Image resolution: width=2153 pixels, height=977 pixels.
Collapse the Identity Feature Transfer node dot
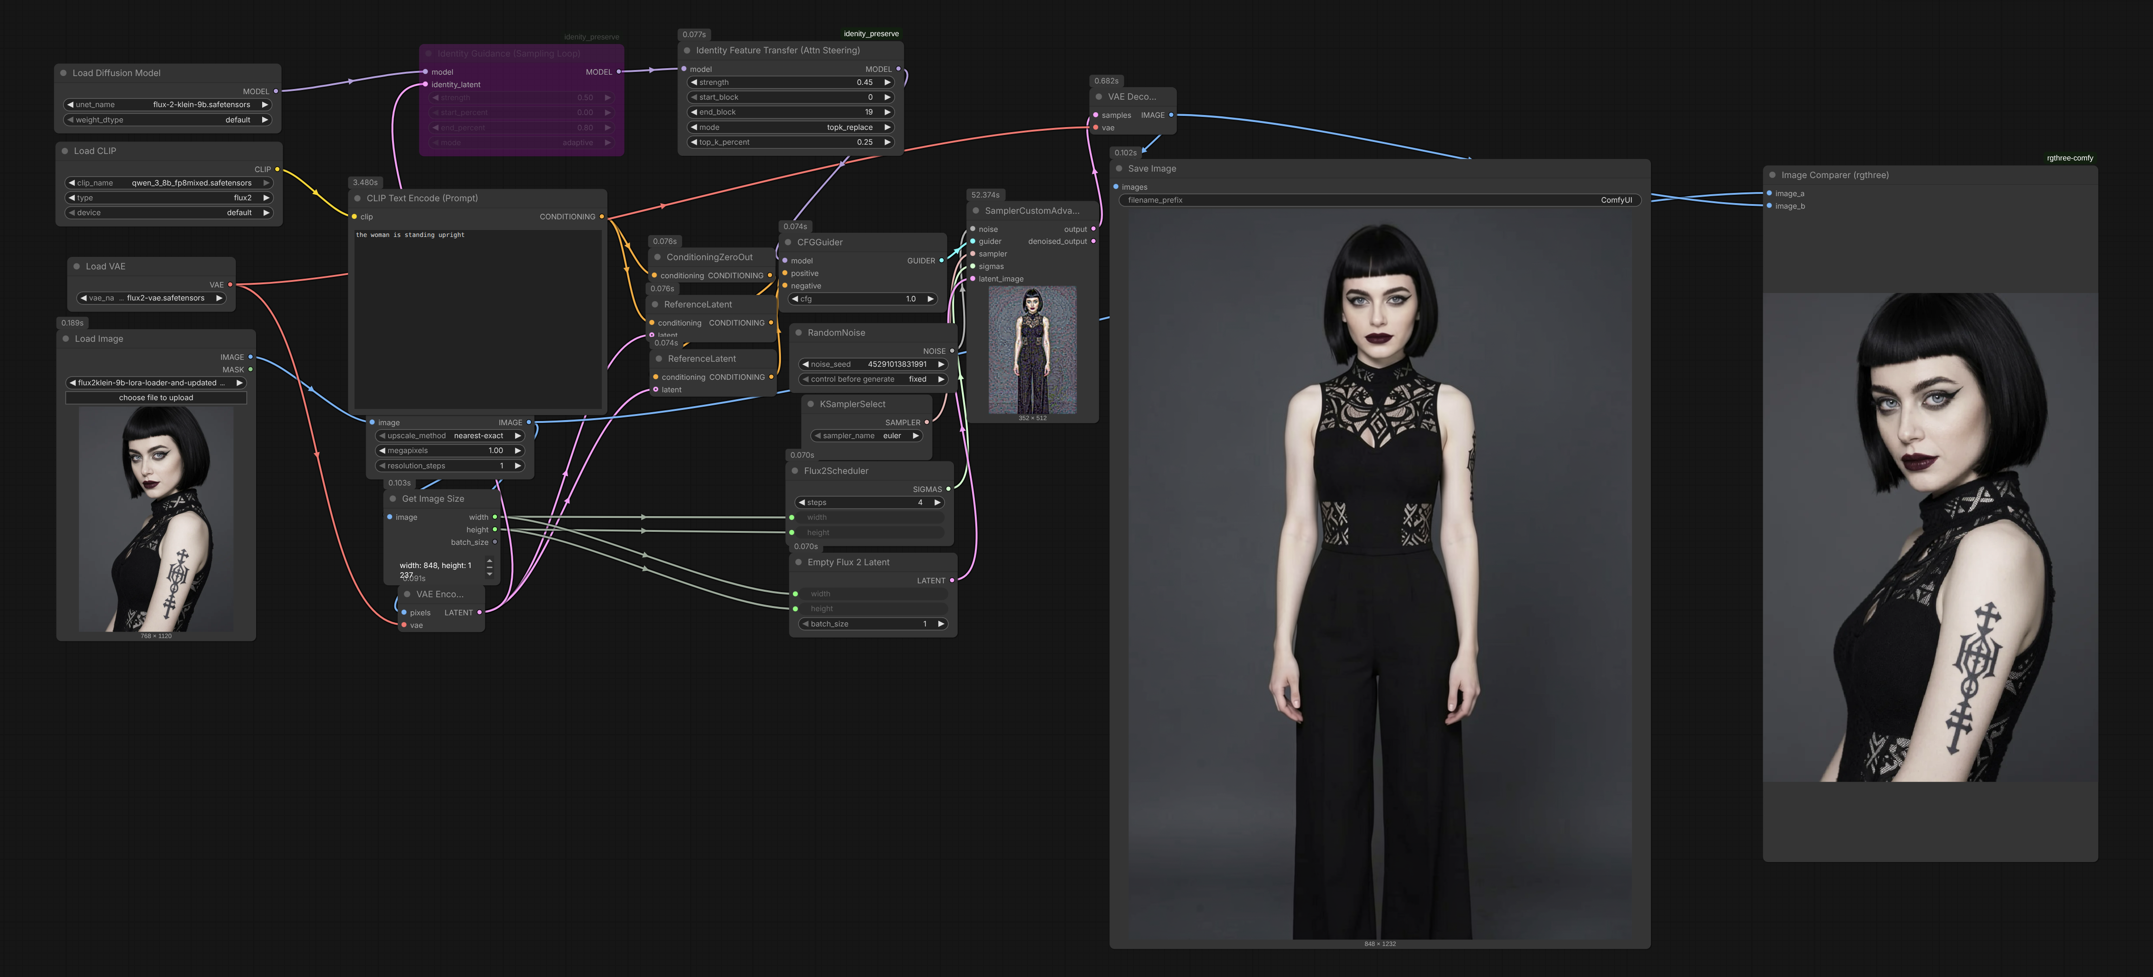click(687, 51)
